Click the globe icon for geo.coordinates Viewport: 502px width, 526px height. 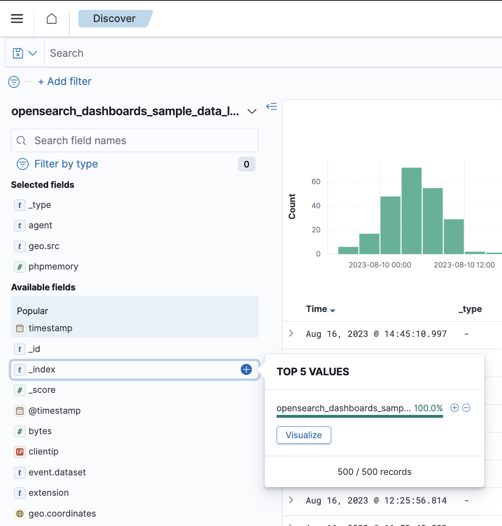[20, 513]
